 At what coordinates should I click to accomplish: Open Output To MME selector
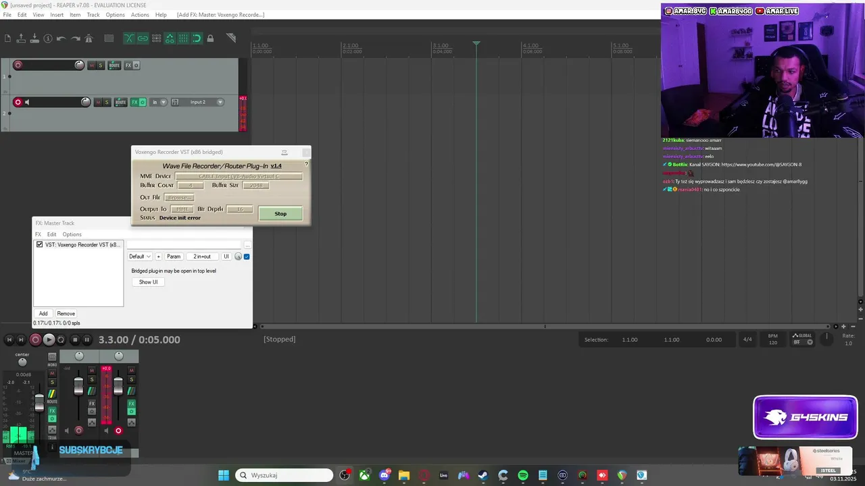pos(182,209)
